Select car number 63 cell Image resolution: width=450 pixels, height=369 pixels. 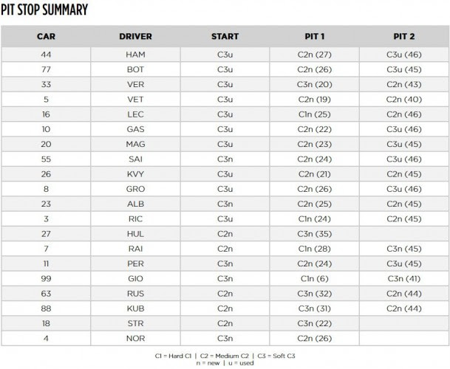pyautogui.click(x=46, y=294)
